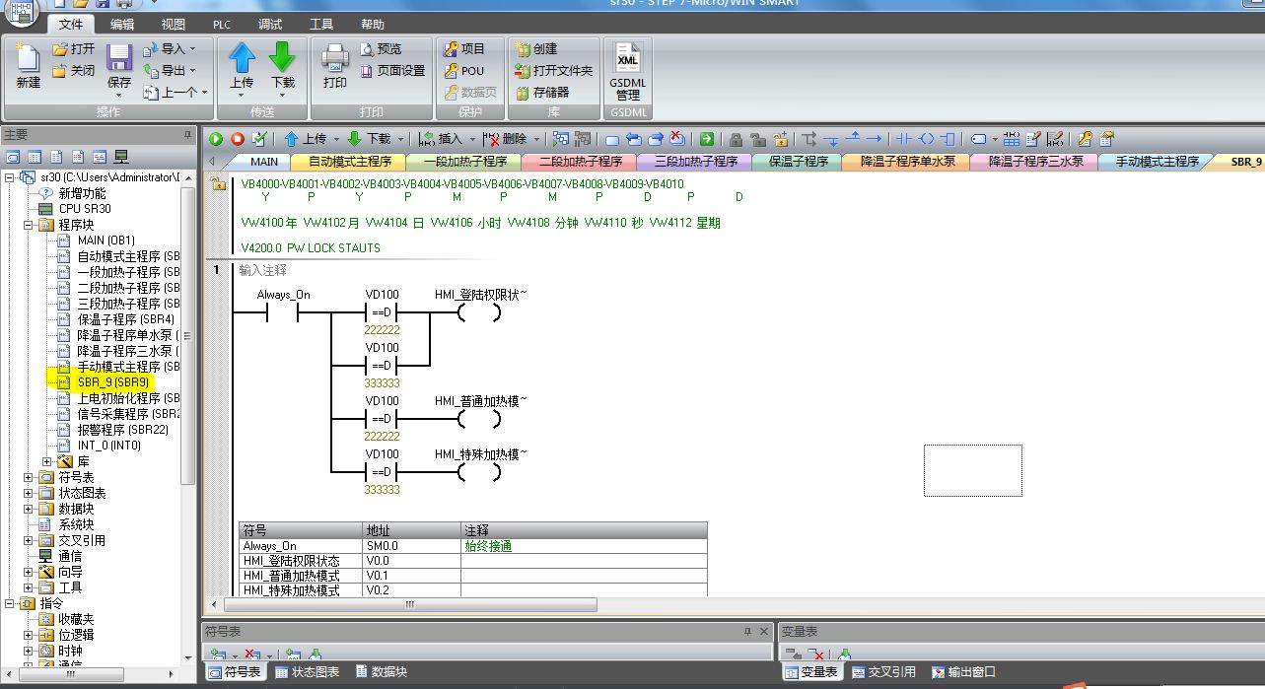Click the Compile icon in editor toolbar
The height and width of the screenshot is (689, 1265).
click(259, 139)
